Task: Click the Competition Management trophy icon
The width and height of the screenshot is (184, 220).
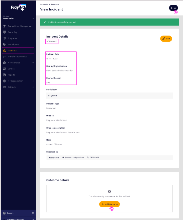Action: tap(4, 26)
